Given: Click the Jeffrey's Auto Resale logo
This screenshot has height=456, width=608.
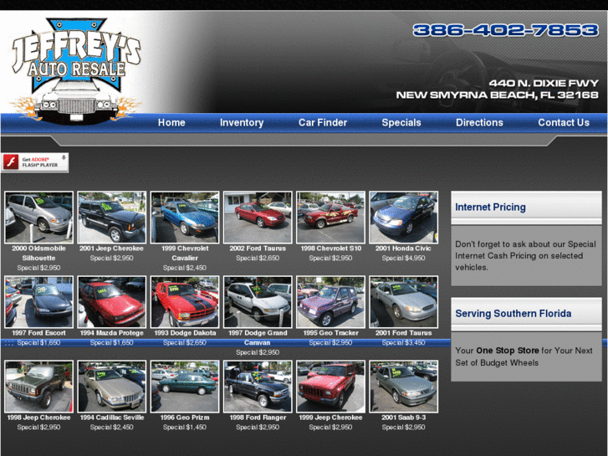Looking at the screenshot, I should coord(76,69).
